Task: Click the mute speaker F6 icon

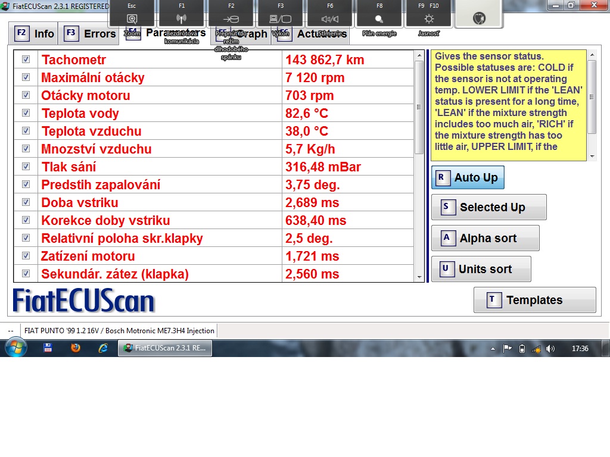Action: click(329, 18)
